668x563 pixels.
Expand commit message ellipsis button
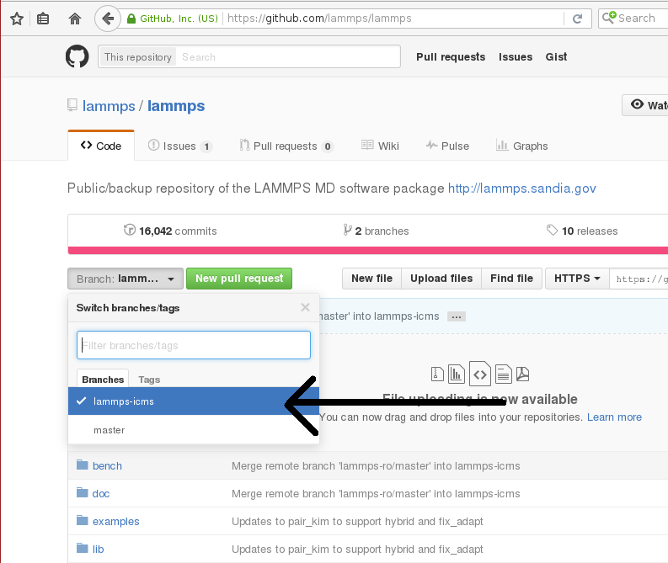pyautogui.click(x=457, y=316)
